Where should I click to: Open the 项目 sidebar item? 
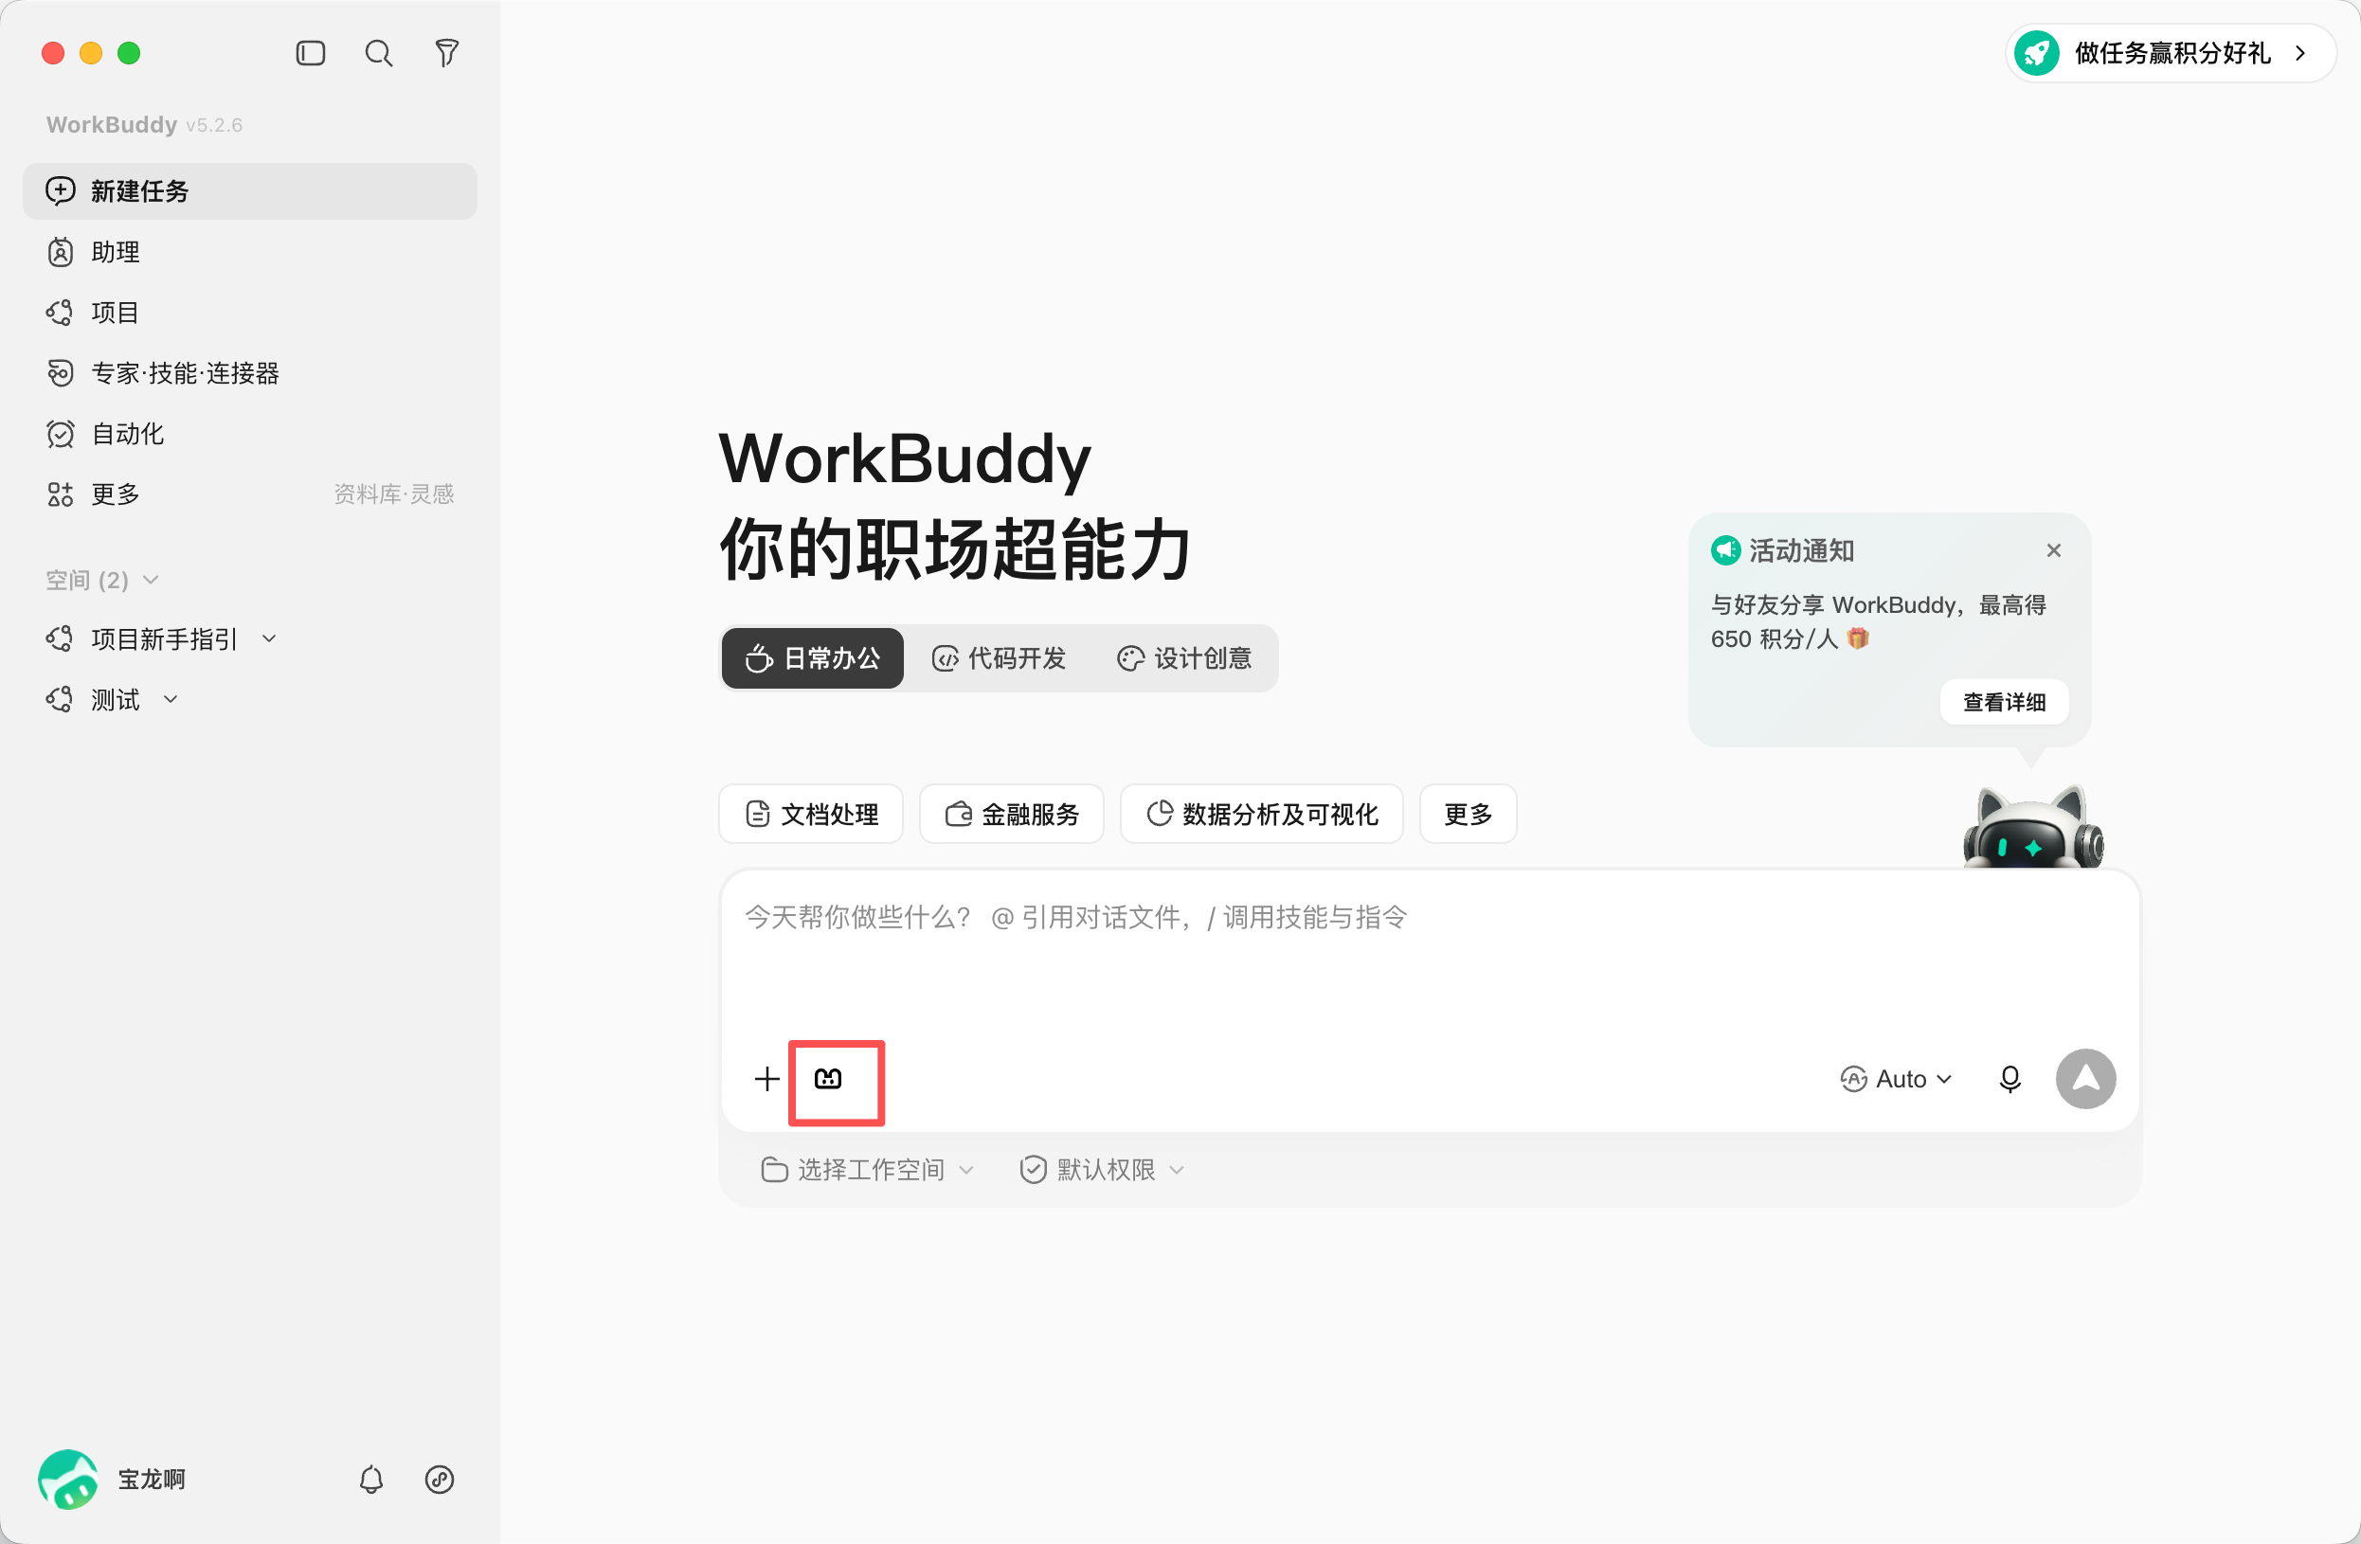click(x=250, y=313)
